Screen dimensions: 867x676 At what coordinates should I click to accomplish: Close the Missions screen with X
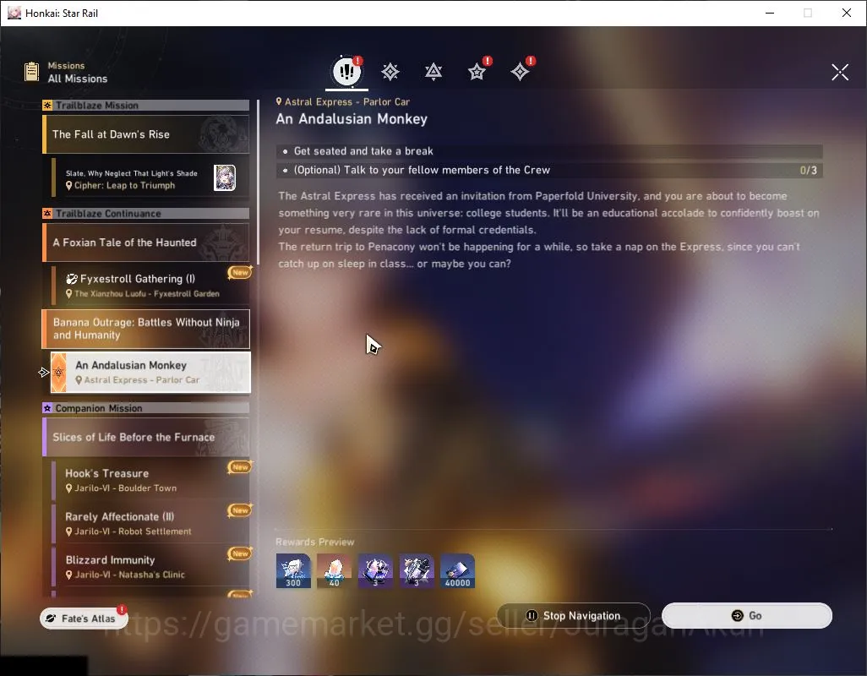pos(839,72)
